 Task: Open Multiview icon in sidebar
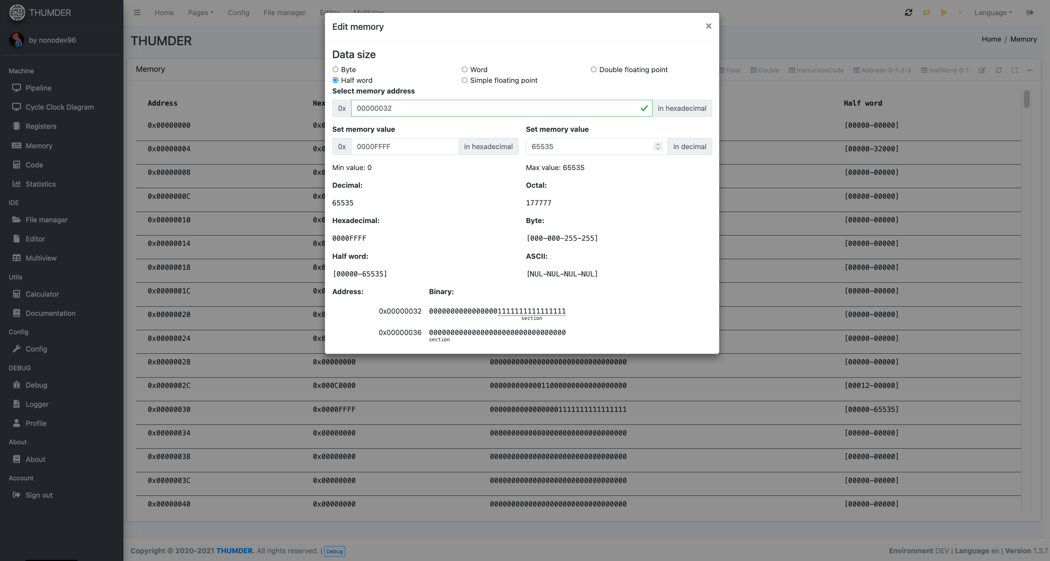point(16,258)
